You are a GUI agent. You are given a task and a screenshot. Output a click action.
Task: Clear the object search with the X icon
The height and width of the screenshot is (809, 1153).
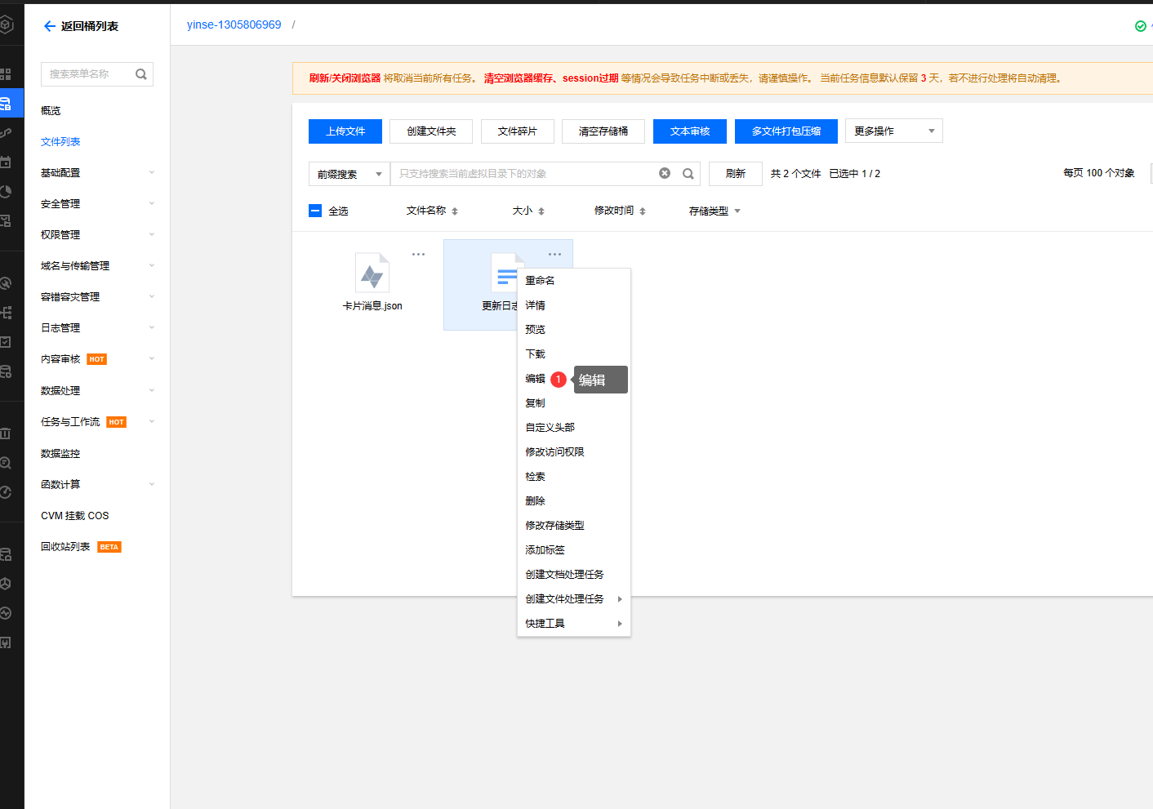[665, 173]
